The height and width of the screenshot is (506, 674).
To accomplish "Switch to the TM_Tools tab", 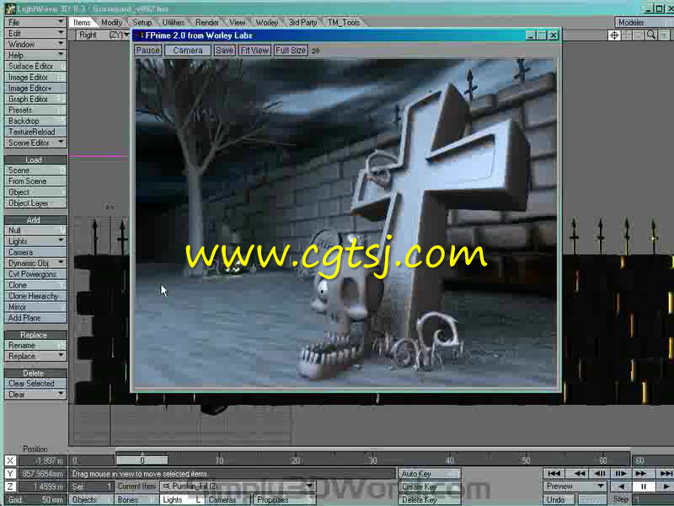I will (344, 23).
